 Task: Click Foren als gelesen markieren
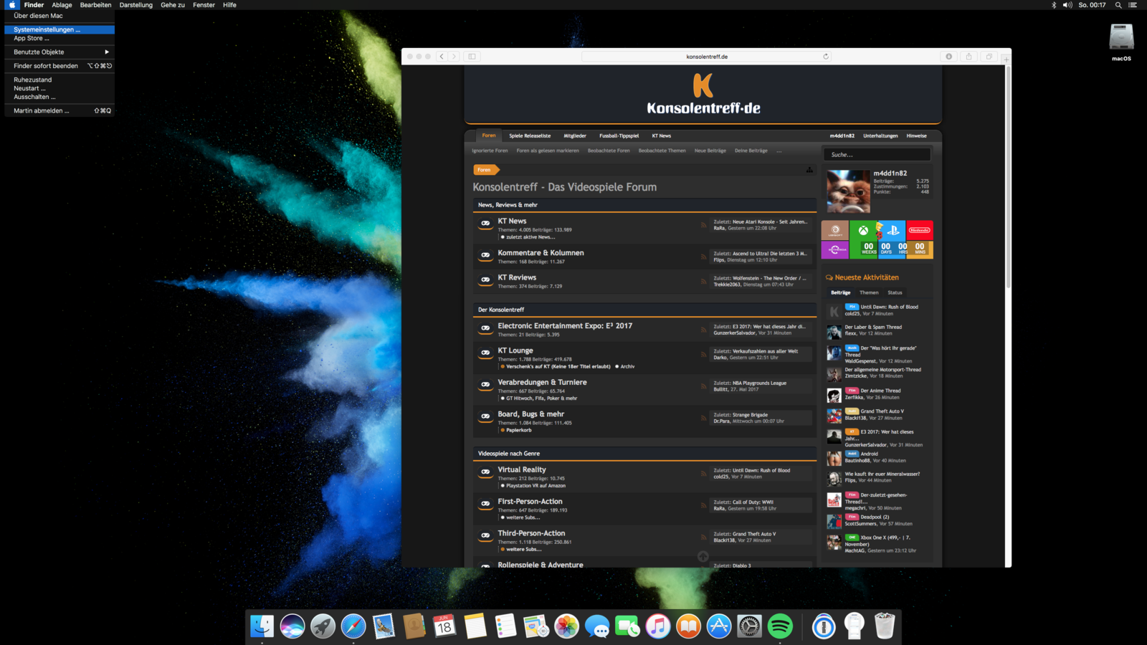(x=548, y=150)
